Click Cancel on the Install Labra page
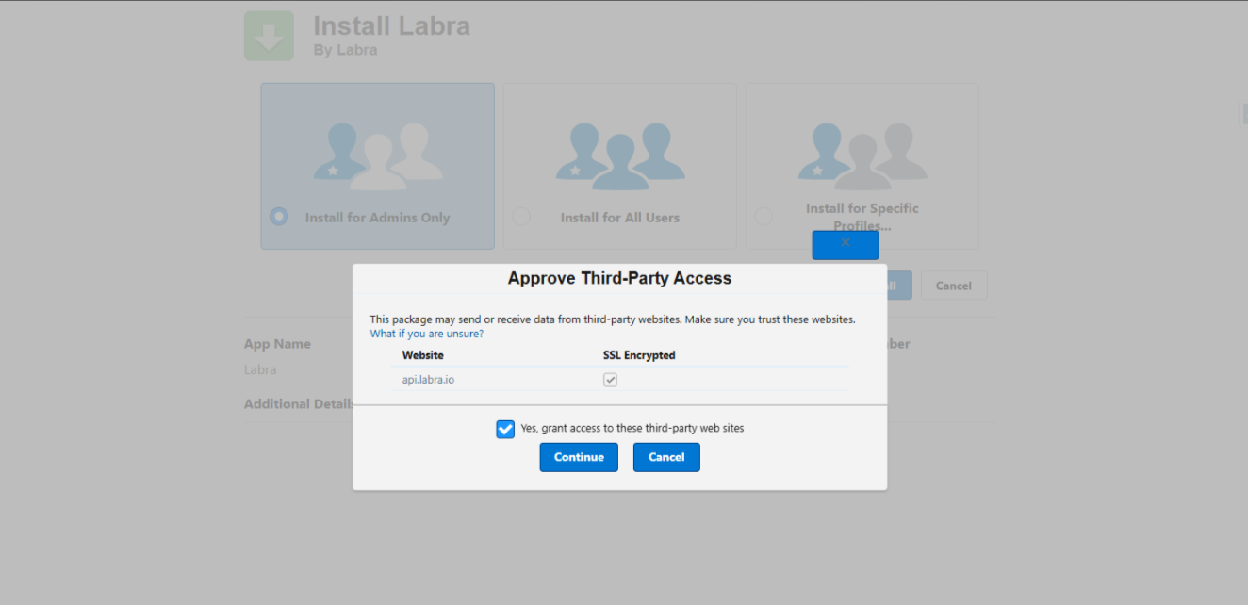 coord(954,286)
